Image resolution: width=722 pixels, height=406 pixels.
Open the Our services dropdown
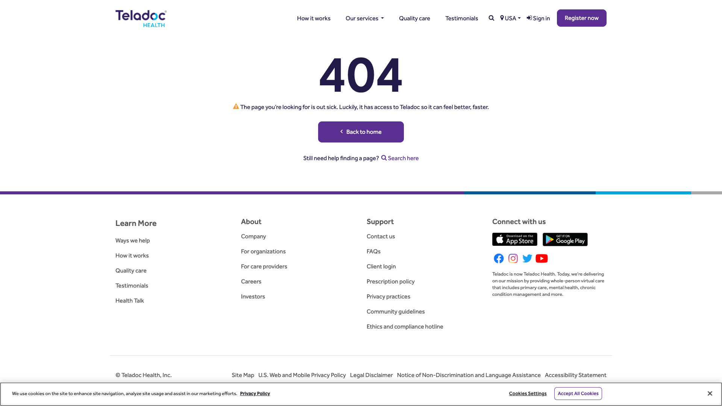pyautogui.click(x=364, y=18)
